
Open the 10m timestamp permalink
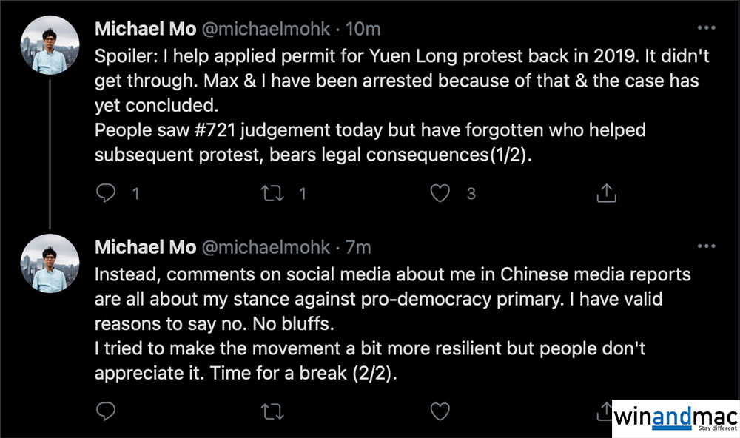click(x=365, y=30)
